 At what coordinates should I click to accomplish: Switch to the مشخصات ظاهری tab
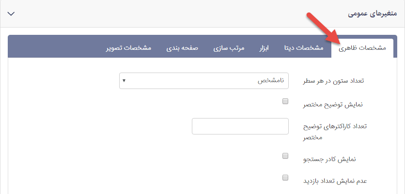point(362,48)
